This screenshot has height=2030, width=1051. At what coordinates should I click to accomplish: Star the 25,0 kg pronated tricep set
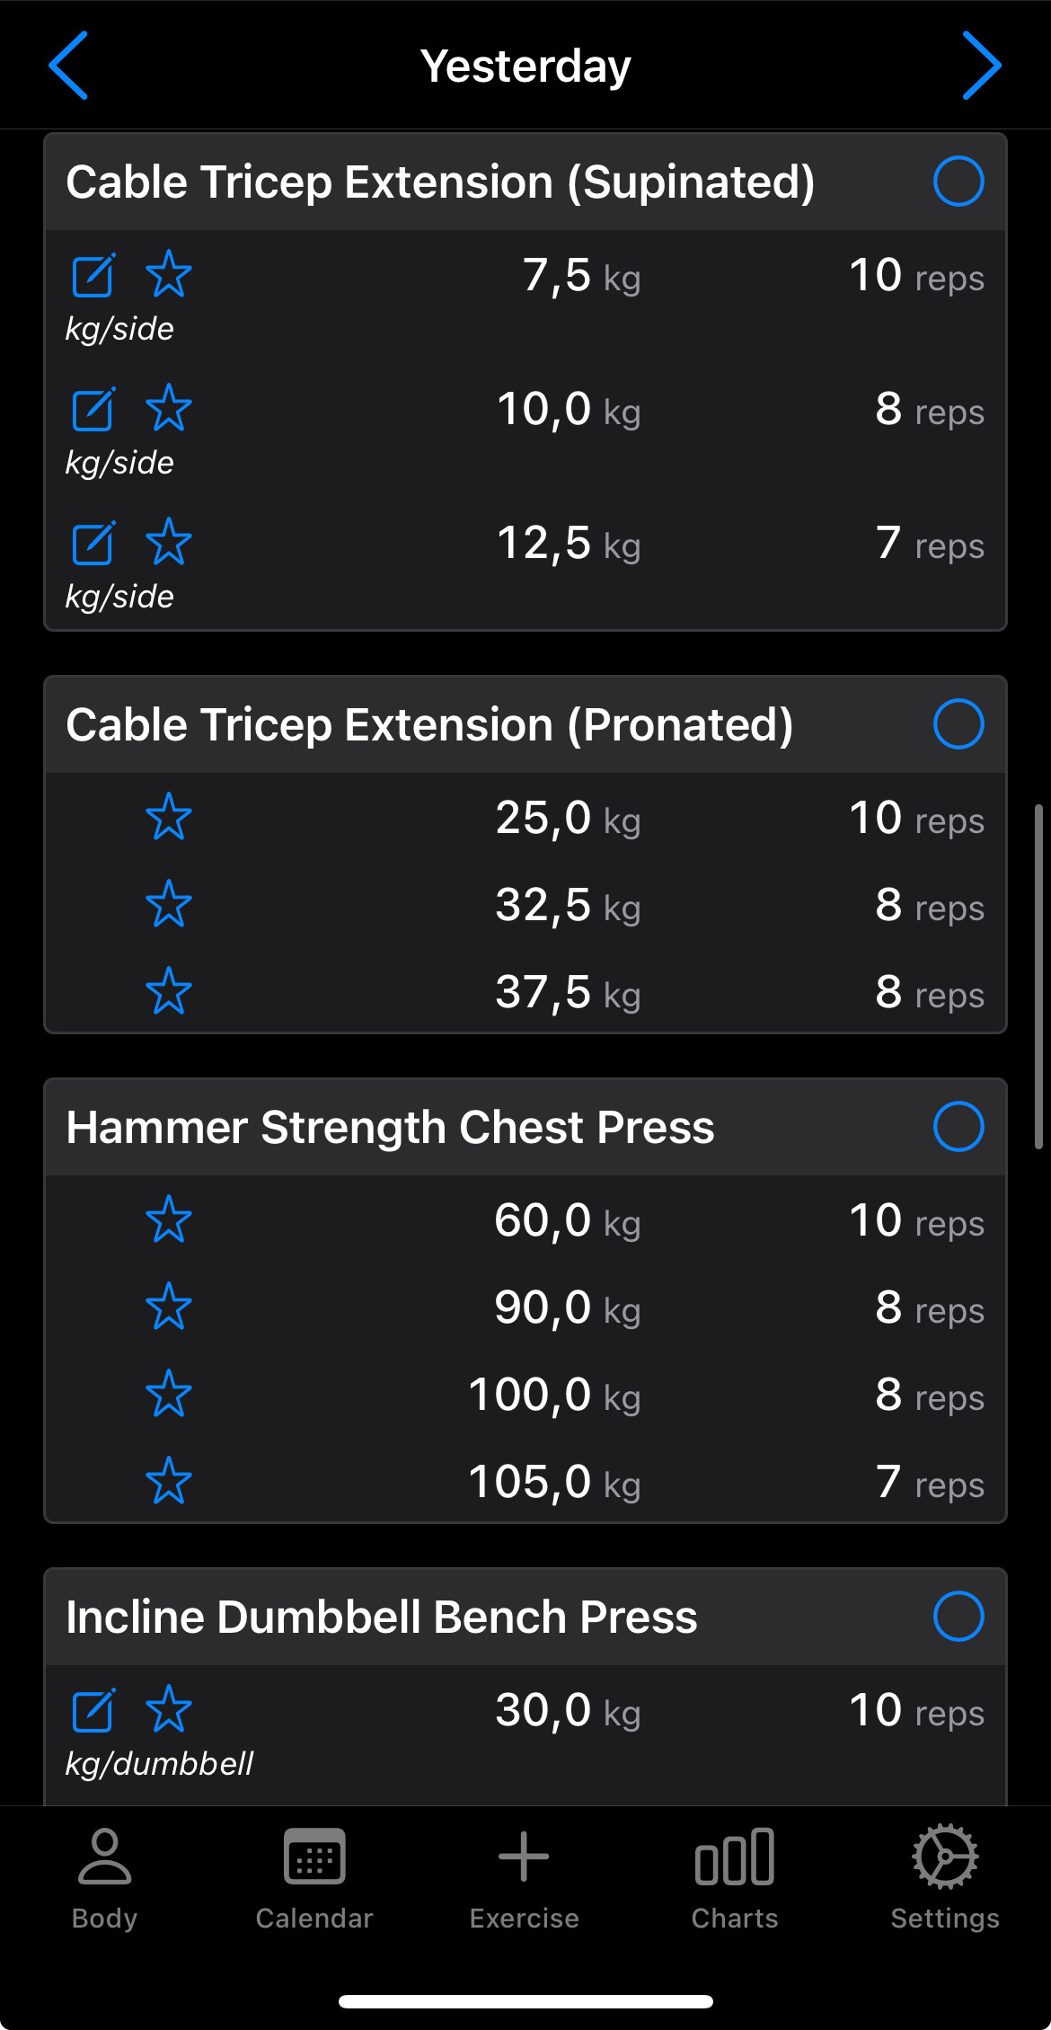[168, 817]
